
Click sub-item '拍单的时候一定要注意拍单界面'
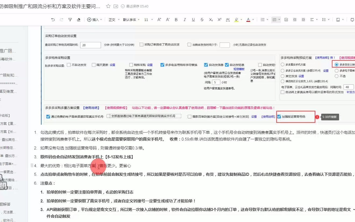(x=90, y=192)
